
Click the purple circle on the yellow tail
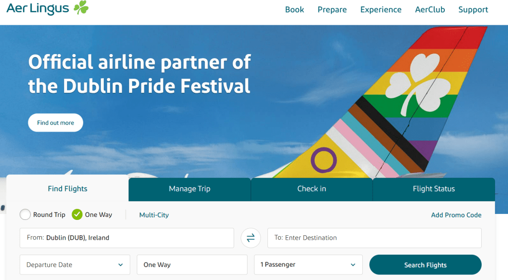pyautogui.click(x=324, y=160)
